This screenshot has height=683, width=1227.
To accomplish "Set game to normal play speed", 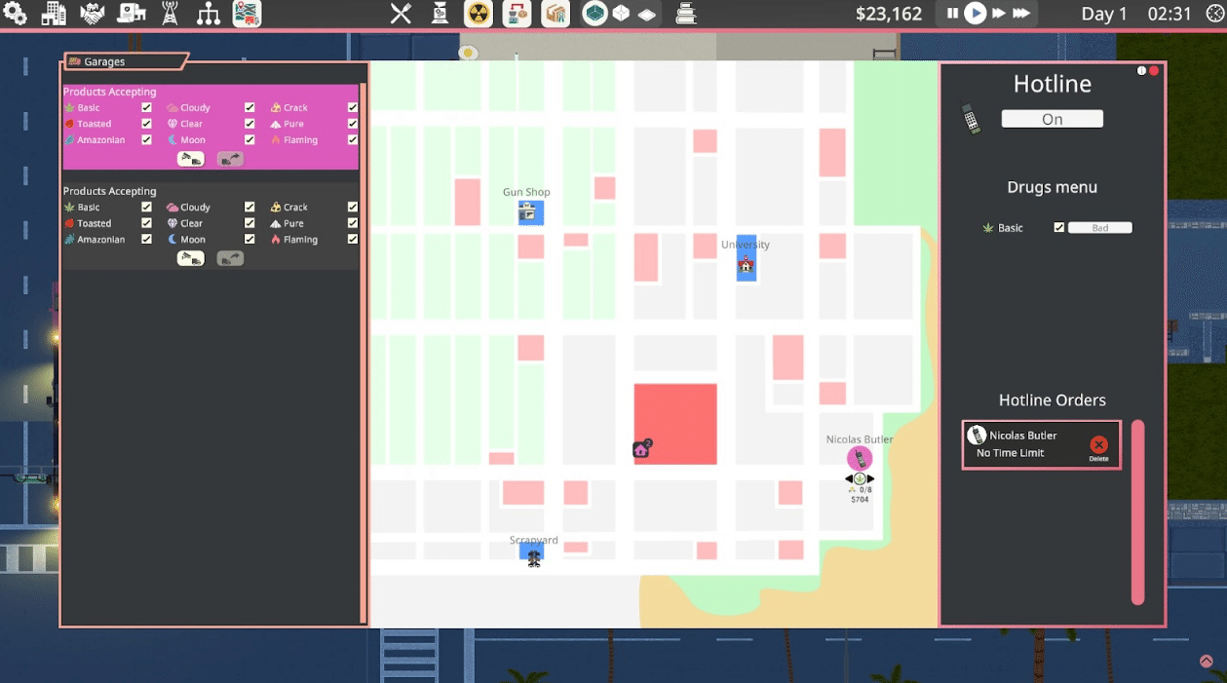I will (x=976, y=14).
